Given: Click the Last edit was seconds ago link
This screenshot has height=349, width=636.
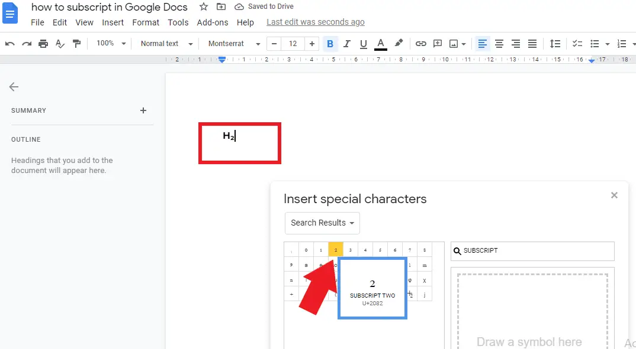Looking at the screenshot, I should point(315,22).
